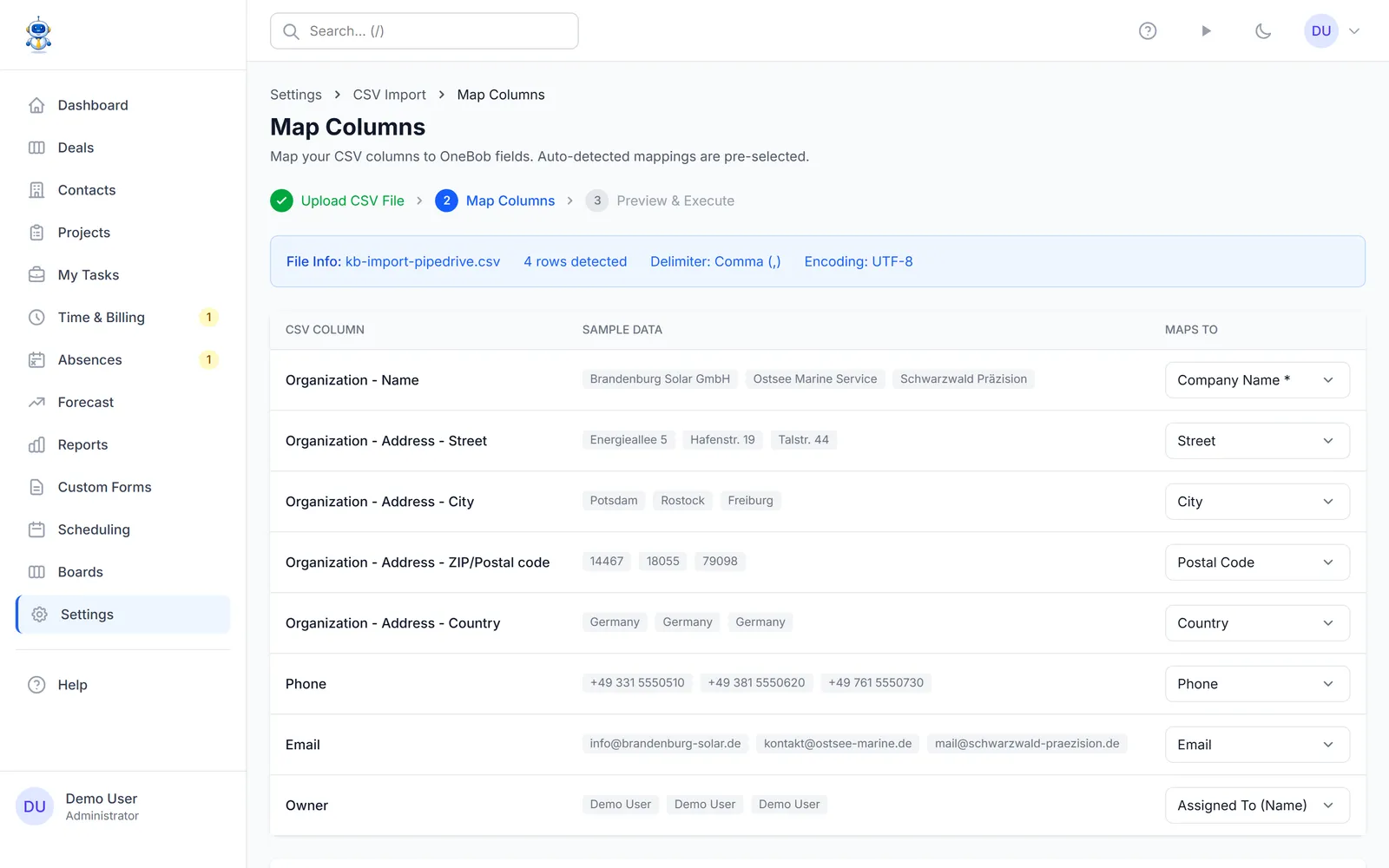Click the grey step 3 circle
Viewport: 1389px width, 868px height.
point(597,201)
